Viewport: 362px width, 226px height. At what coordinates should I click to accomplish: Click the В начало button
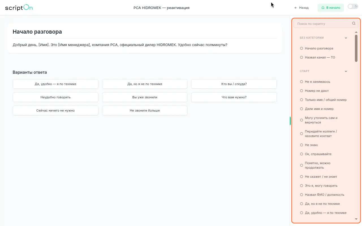coord(331,8)
